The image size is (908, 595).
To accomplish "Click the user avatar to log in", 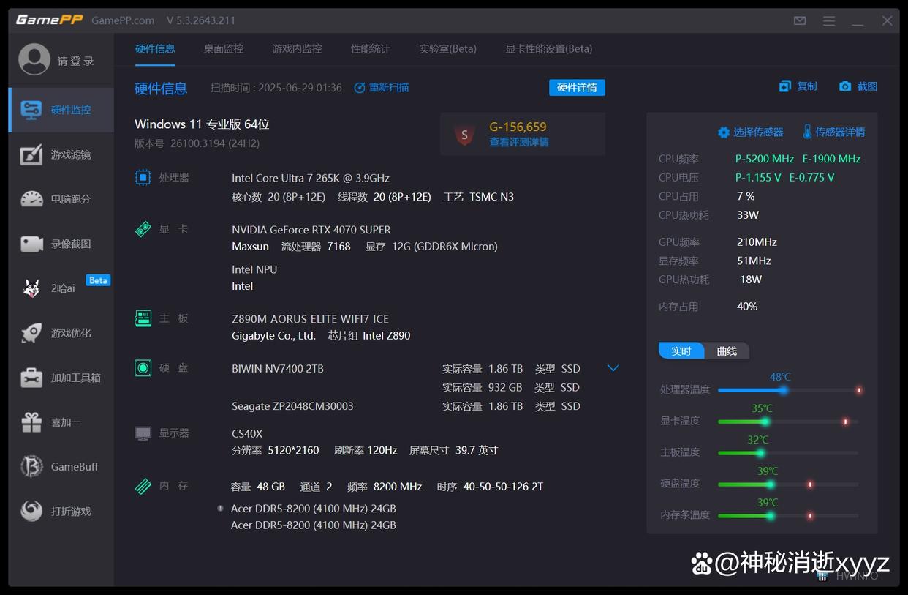I will 34,60.
